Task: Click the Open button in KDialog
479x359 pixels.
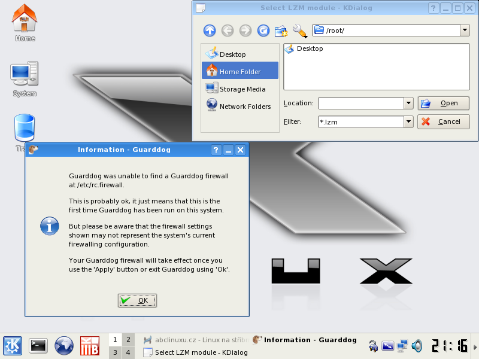Action: [x=444, y=103]
